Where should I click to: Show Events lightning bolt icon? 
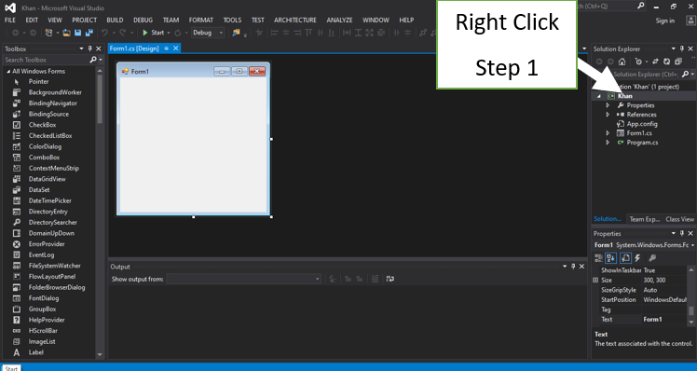(x=638, y=258)
